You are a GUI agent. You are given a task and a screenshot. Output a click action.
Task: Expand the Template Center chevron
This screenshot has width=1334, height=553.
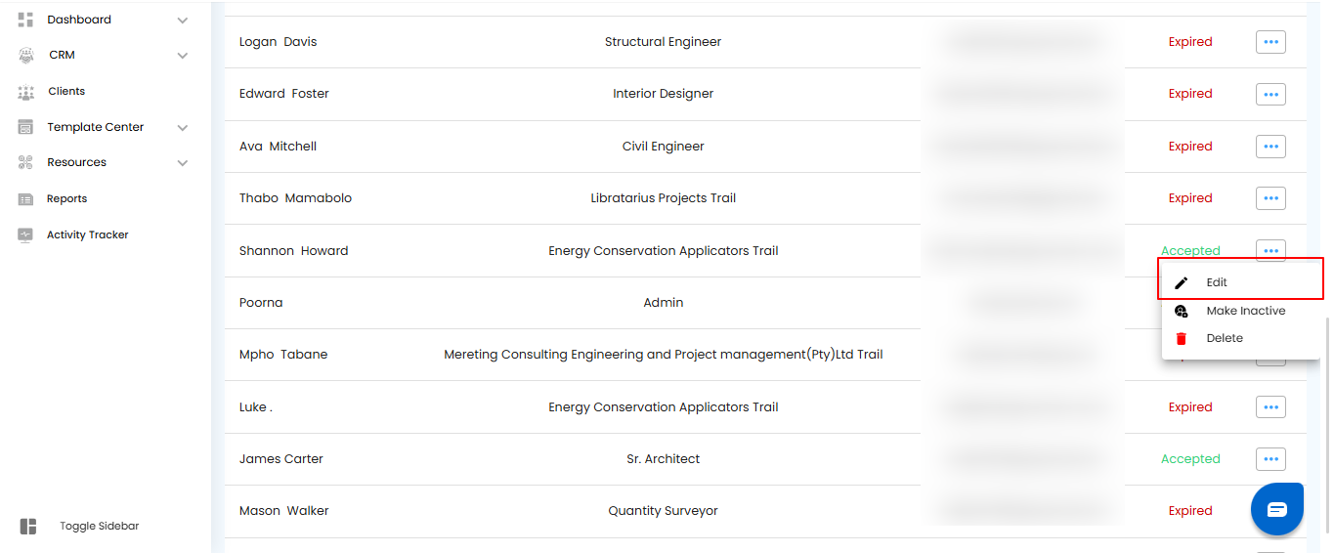183,128
